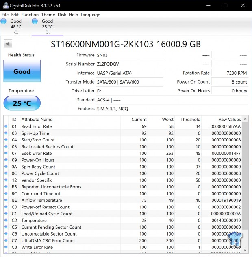
Task: Click the Interface field UASP (Serial ATA)
Action: click(x=130, y=73)
